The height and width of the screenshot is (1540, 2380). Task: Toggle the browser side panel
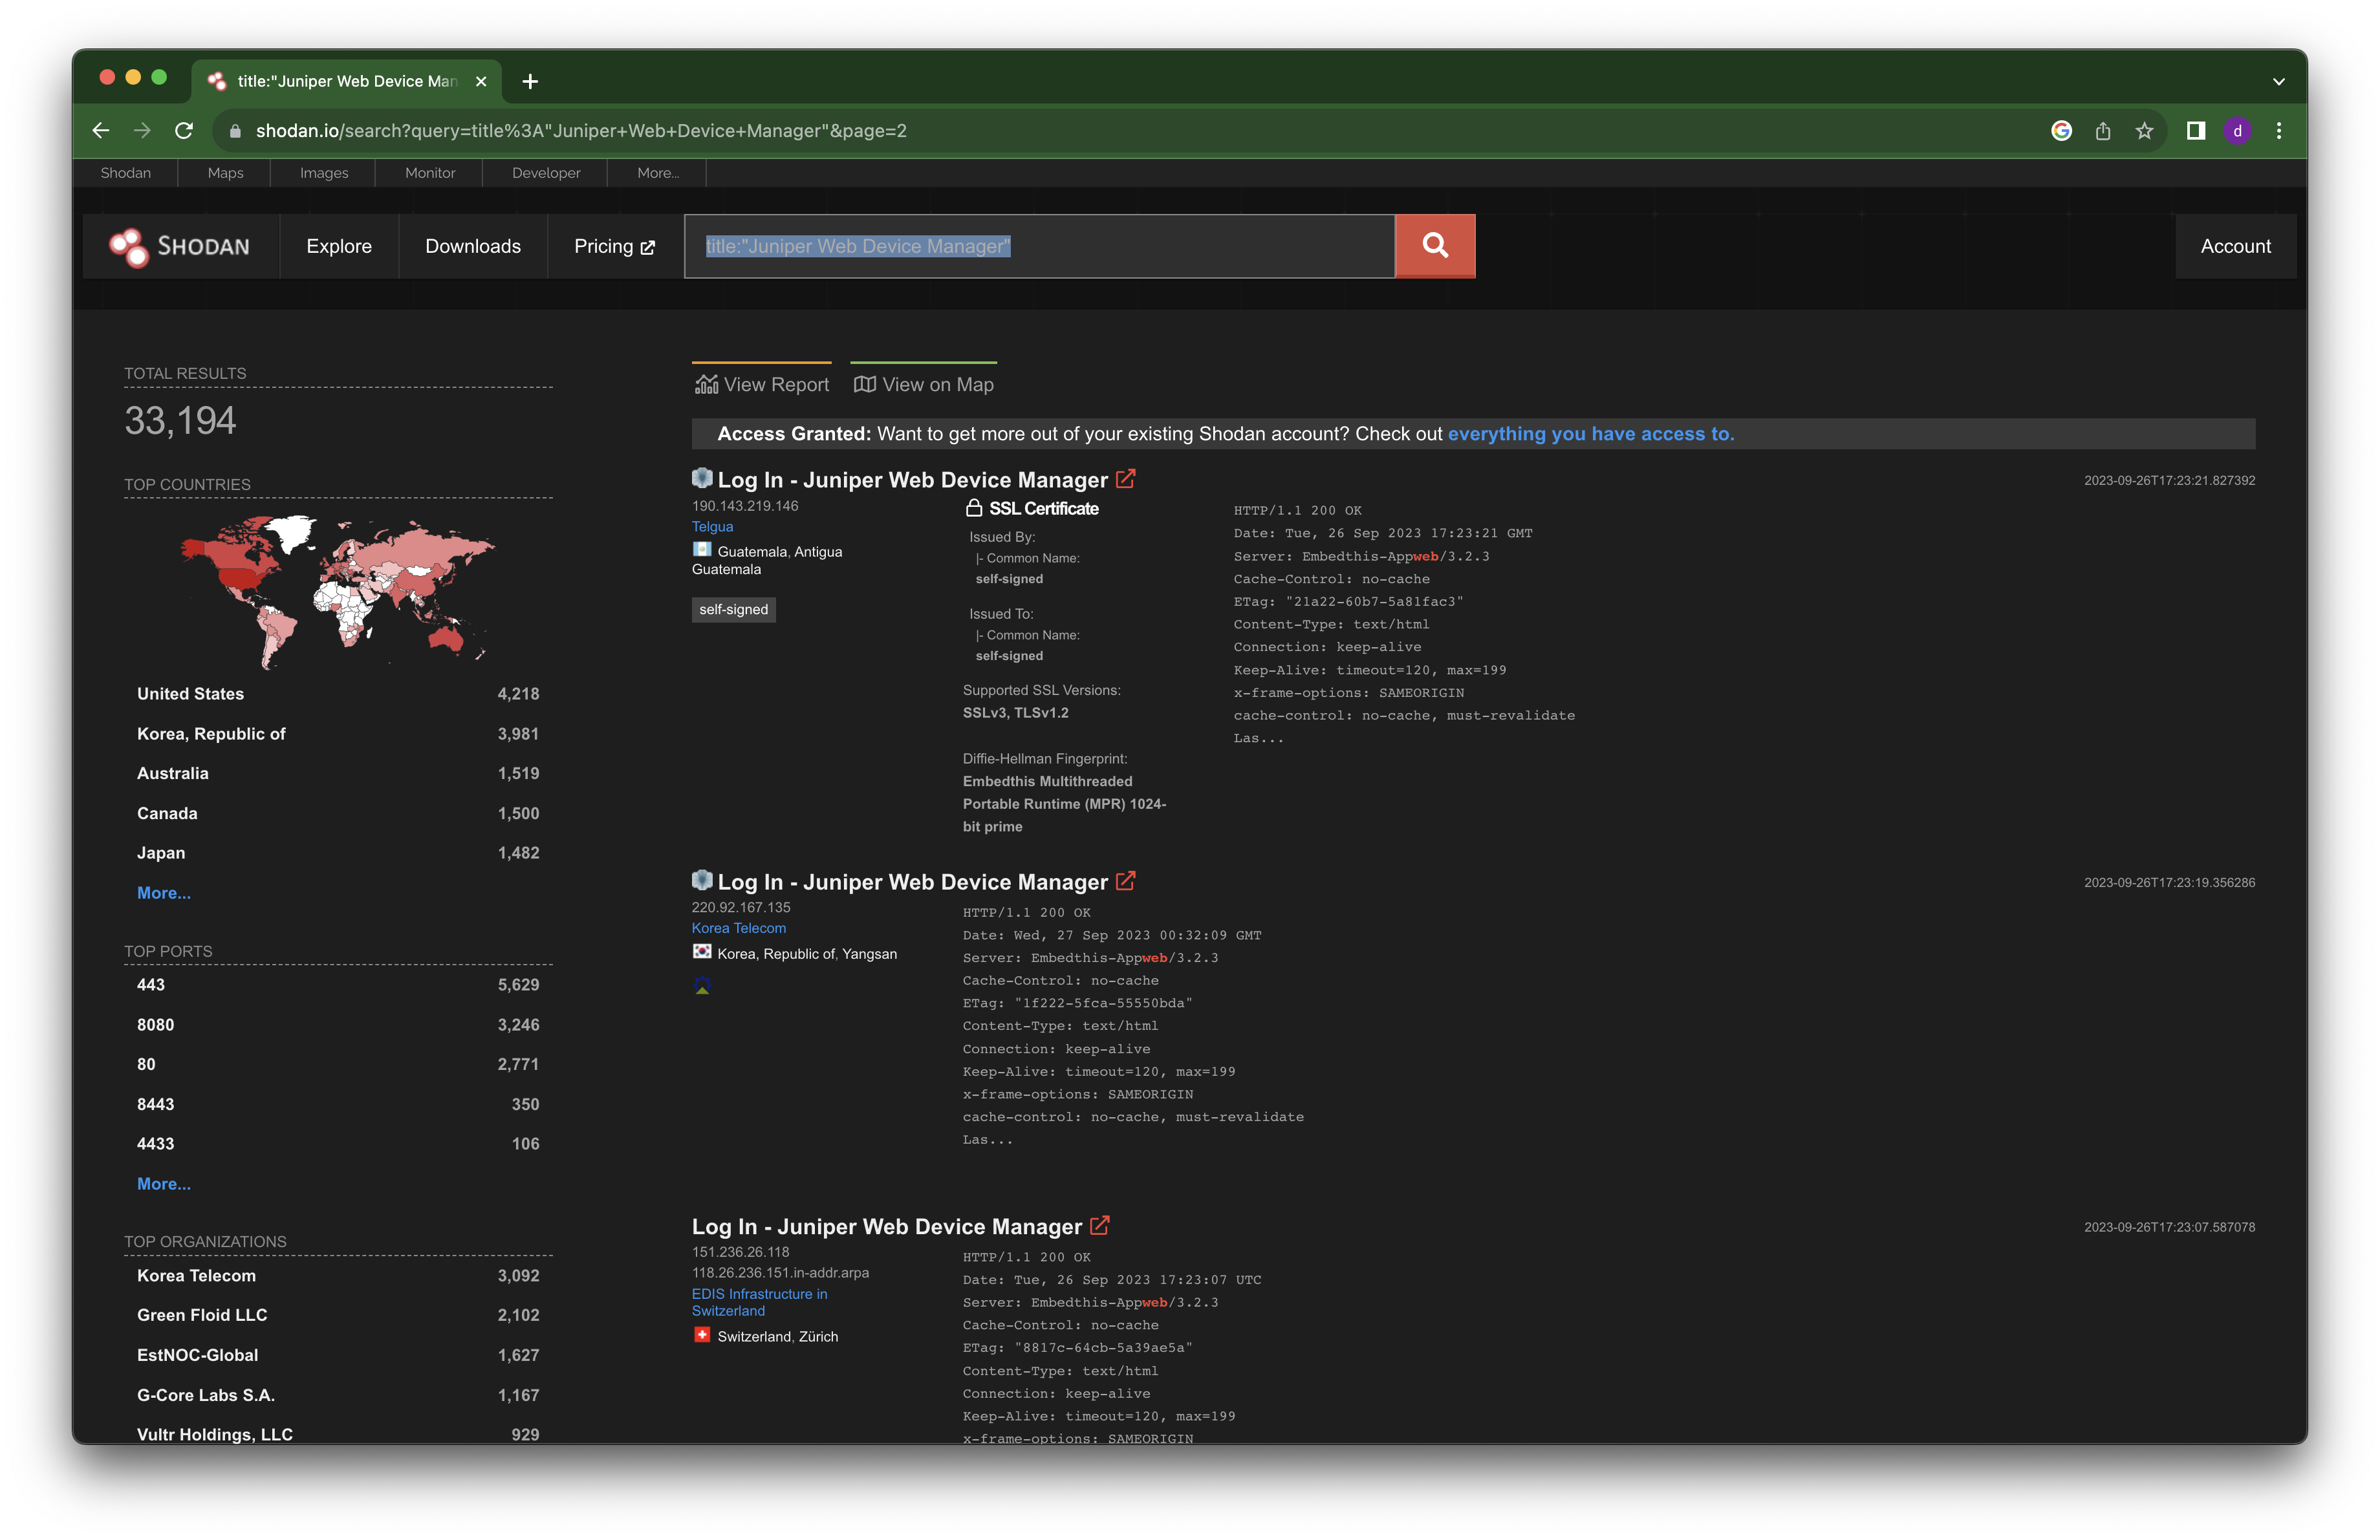[2196, 131]
